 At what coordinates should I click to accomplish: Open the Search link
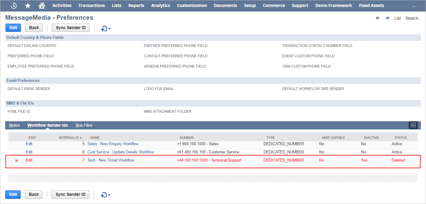[412, 18]
